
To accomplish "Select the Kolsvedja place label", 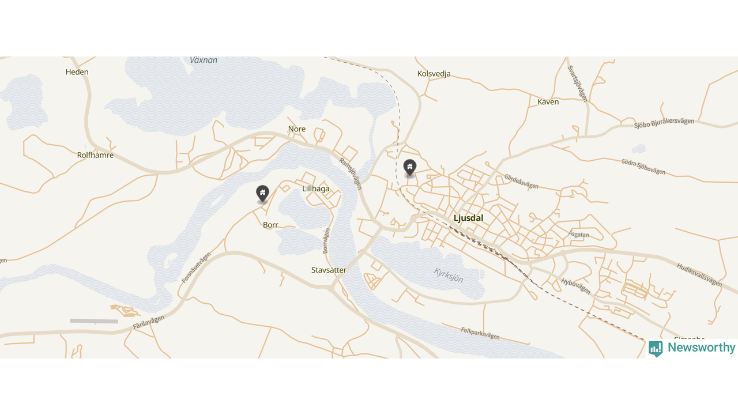I will tap(434, 74).
